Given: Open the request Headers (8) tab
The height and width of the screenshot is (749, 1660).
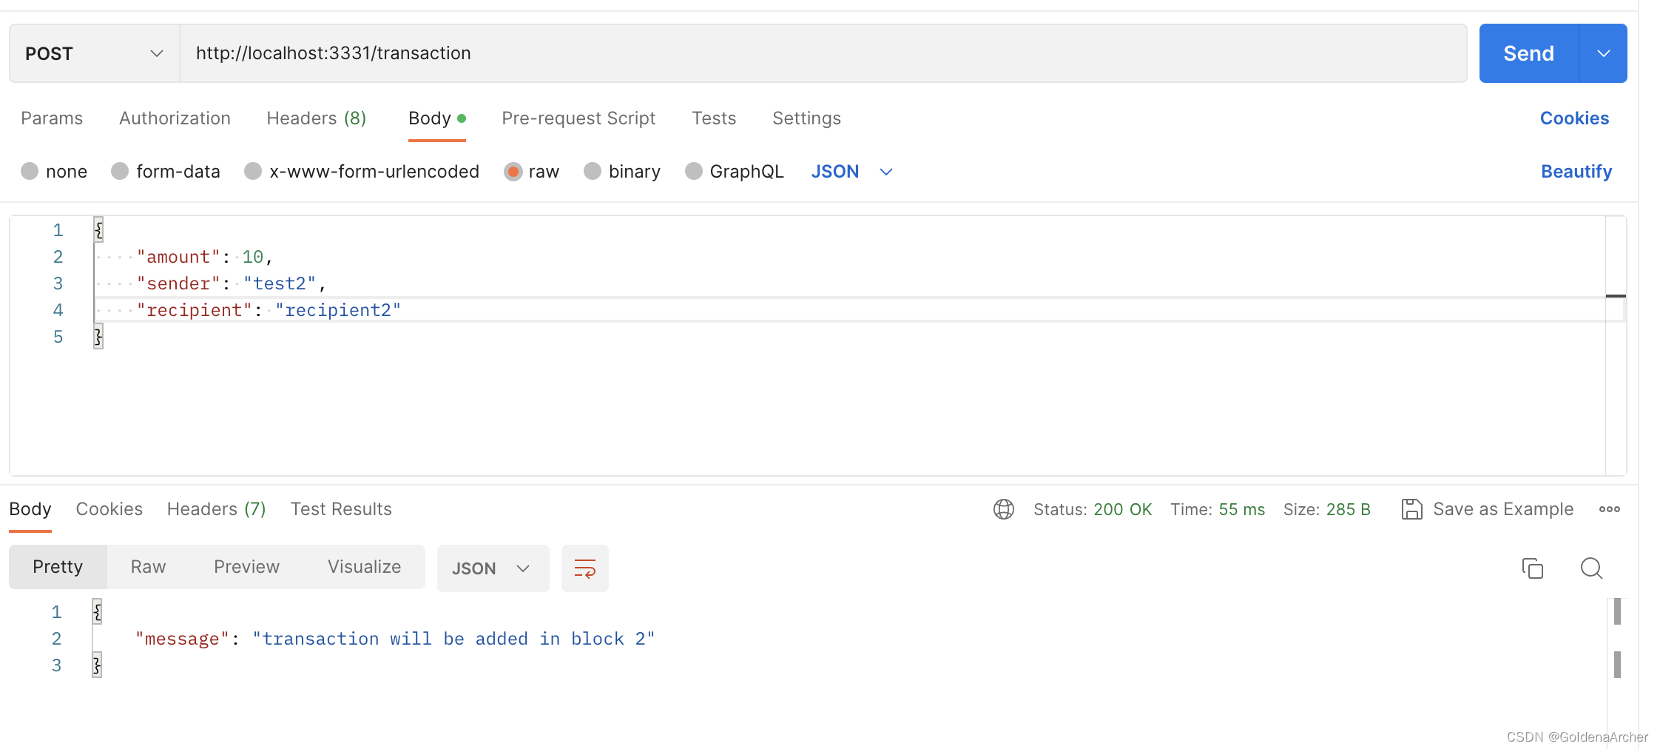Looking at the screenshot, I should (316, 118).
